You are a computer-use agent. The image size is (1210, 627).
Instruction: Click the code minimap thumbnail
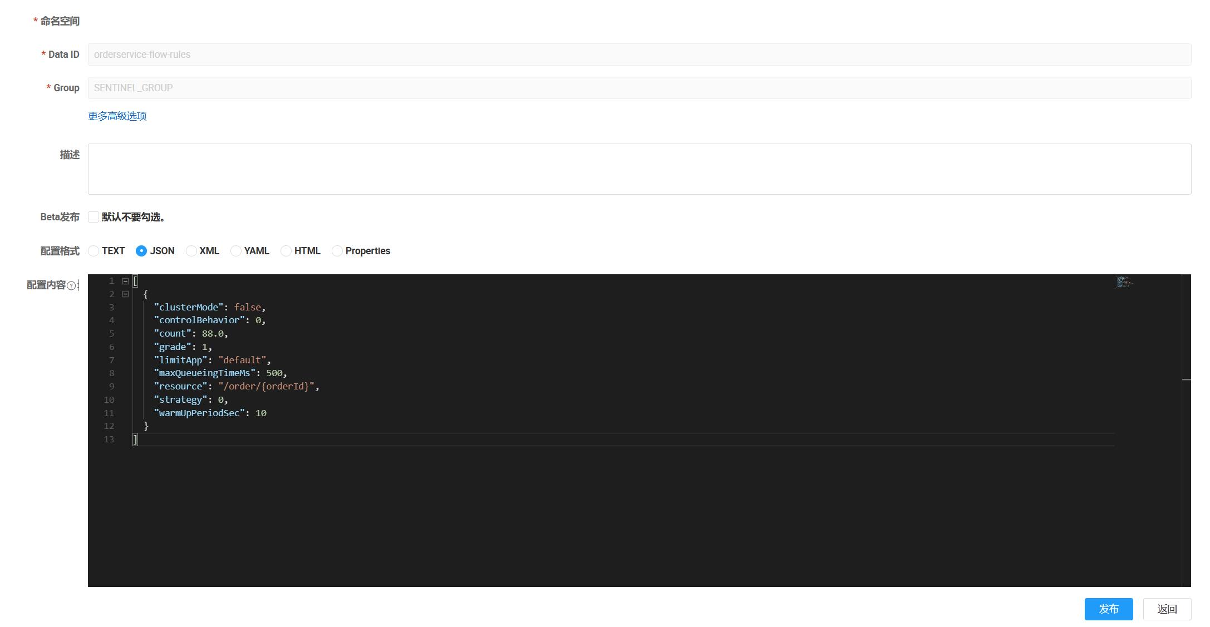pos(1124,282)
